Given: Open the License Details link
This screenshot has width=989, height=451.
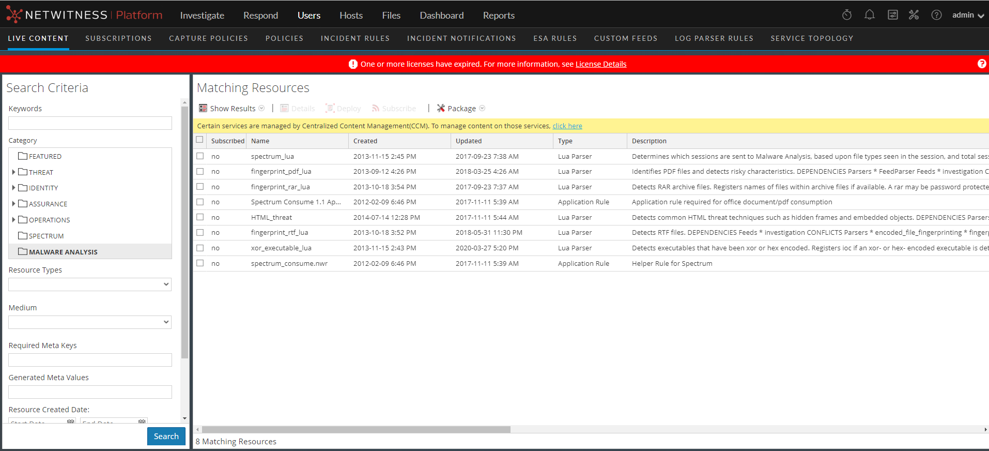Looking at the screenshot, I should pos(600,64).
